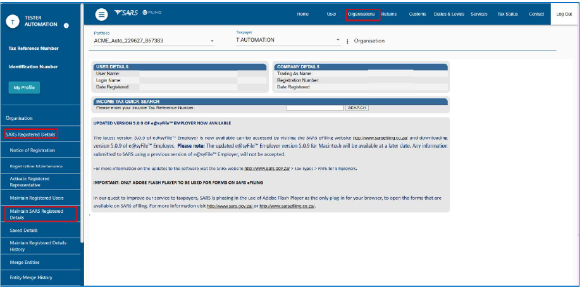Click the round T user avatar
582x288 pixels.
12,20
